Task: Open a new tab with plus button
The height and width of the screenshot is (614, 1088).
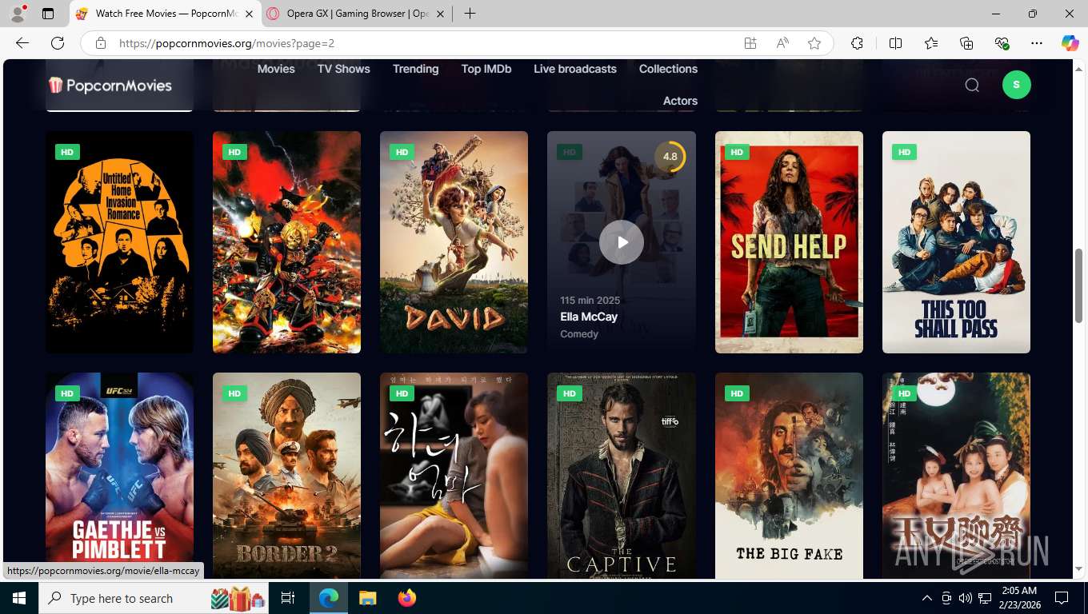Action: coord(470,14)
